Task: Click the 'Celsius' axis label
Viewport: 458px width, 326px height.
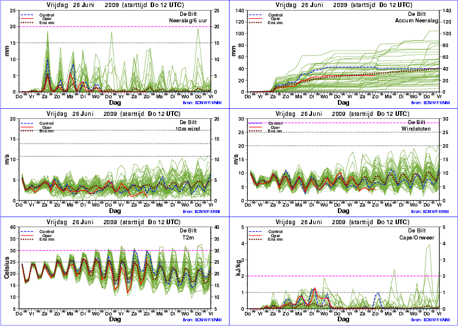Action: 6,268
